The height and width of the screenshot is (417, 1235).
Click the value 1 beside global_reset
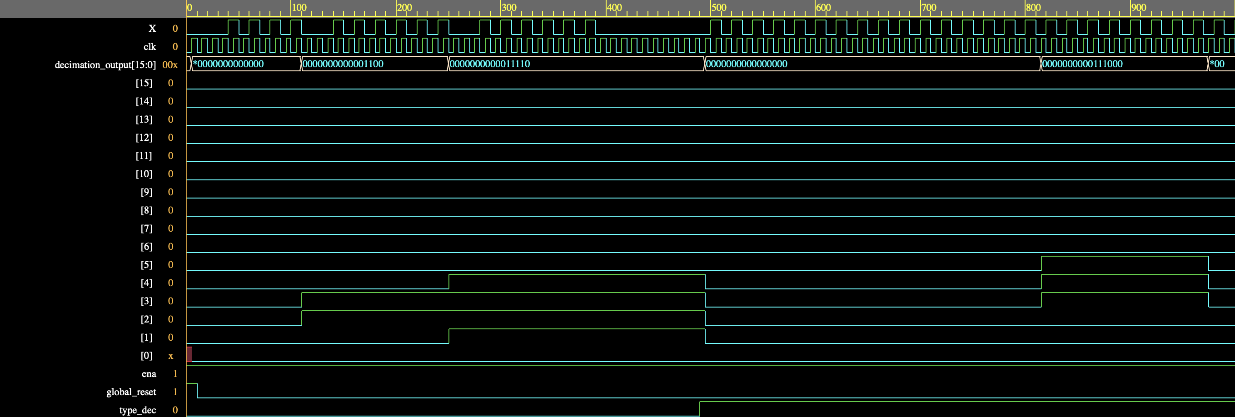(x=175, y=392)
